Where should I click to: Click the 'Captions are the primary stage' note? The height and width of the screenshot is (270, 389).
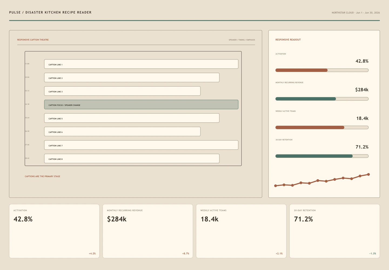click(x=42, y=176)
